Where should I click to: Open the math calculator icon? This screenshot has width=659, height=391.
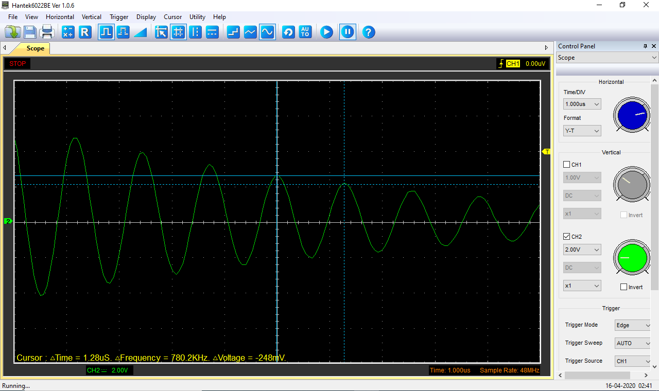coord(68,32)
